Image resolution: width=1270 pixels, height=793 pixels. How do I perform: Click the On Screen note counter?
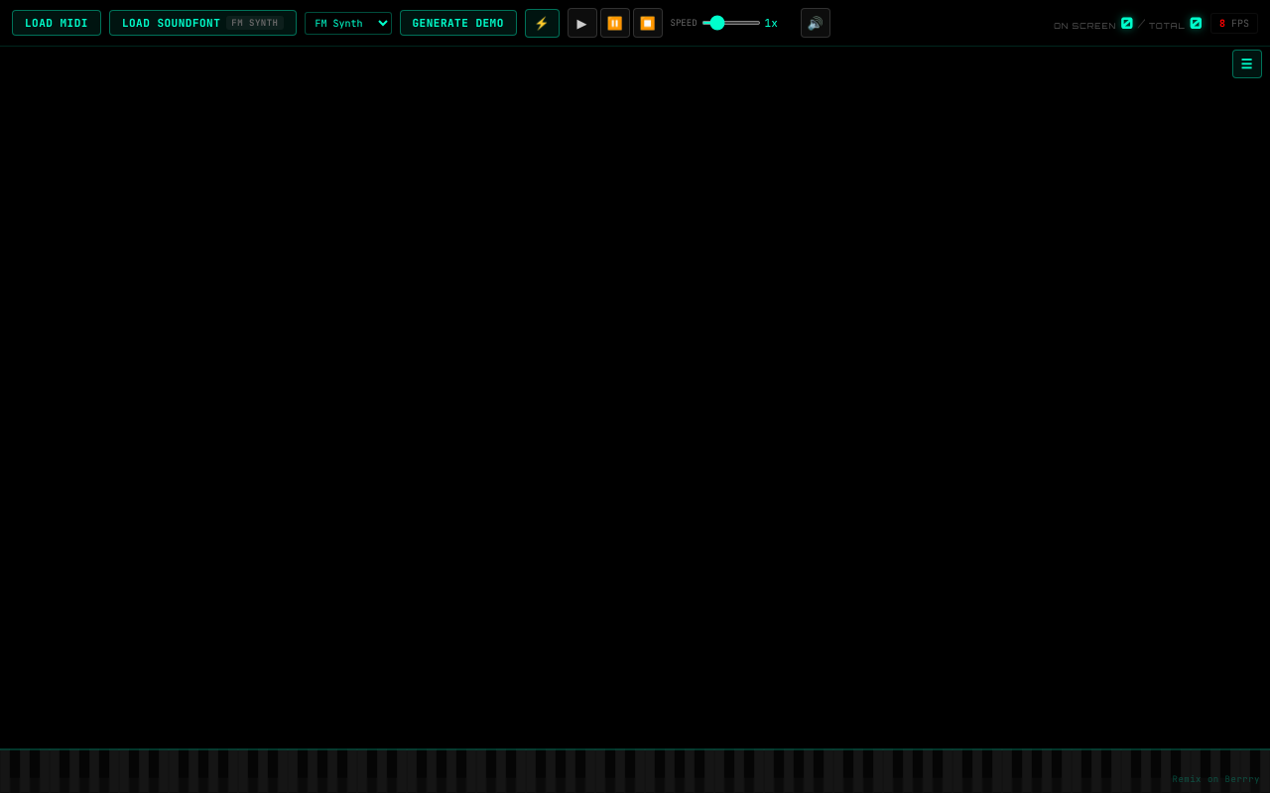click(x=1127, y=23)
